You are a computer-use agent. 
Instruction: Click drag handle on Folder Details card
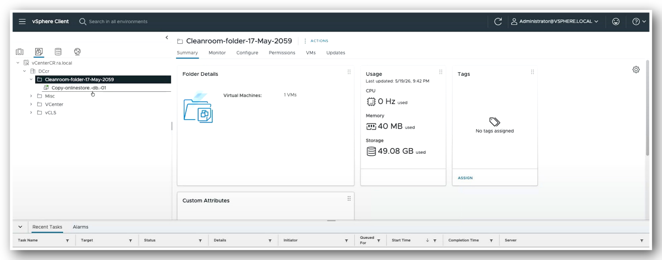pos(349,72)
